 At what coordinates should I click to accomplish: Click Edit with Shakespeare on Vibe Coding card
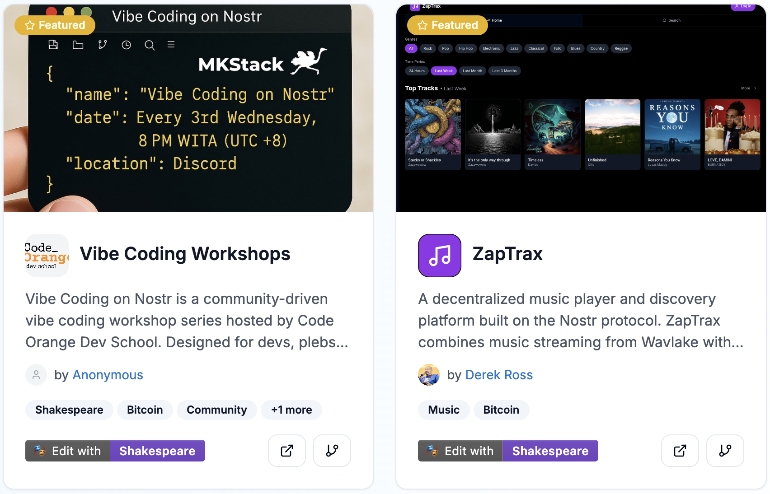(115, 451)
